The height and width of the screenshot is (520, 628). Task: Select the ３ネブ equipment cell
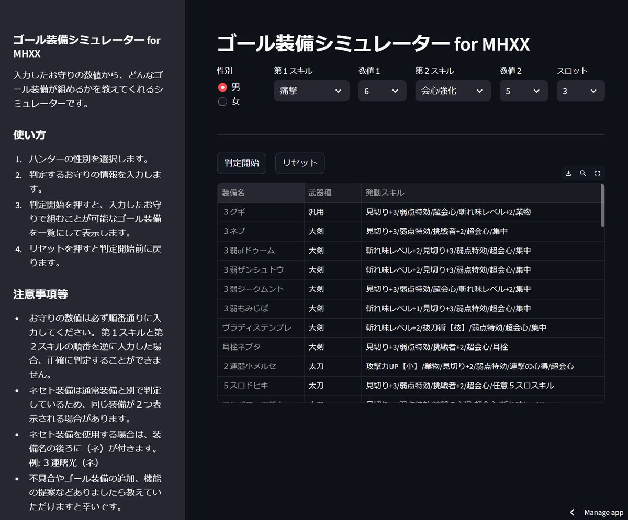point(261,231)
